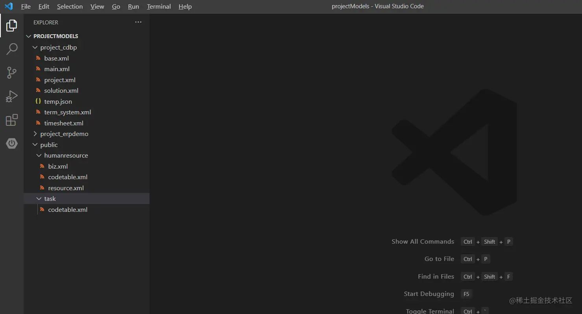Open the Spring Boot Dashboard power icon
The image size is (582, 314).
pyautogui.click(x=12, y=143)
